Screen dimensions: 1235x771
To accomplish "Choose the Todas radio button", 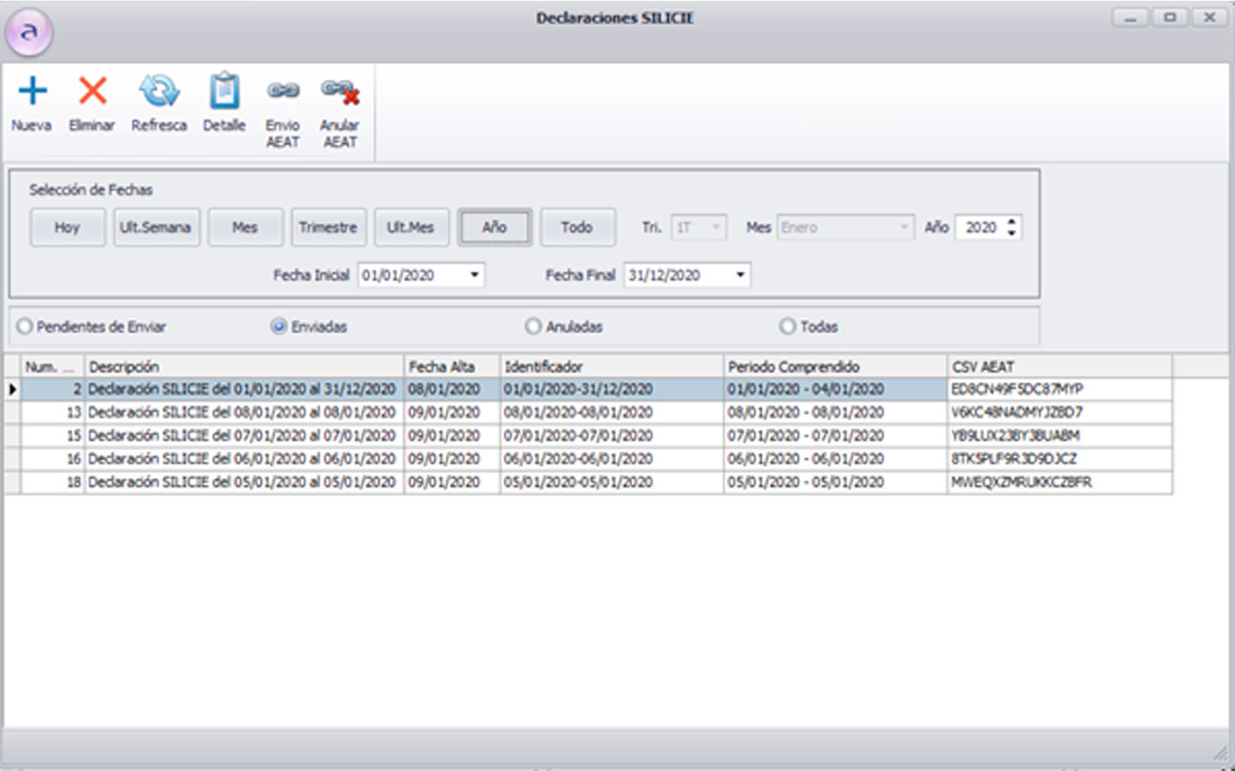I will tap(787, 326).
